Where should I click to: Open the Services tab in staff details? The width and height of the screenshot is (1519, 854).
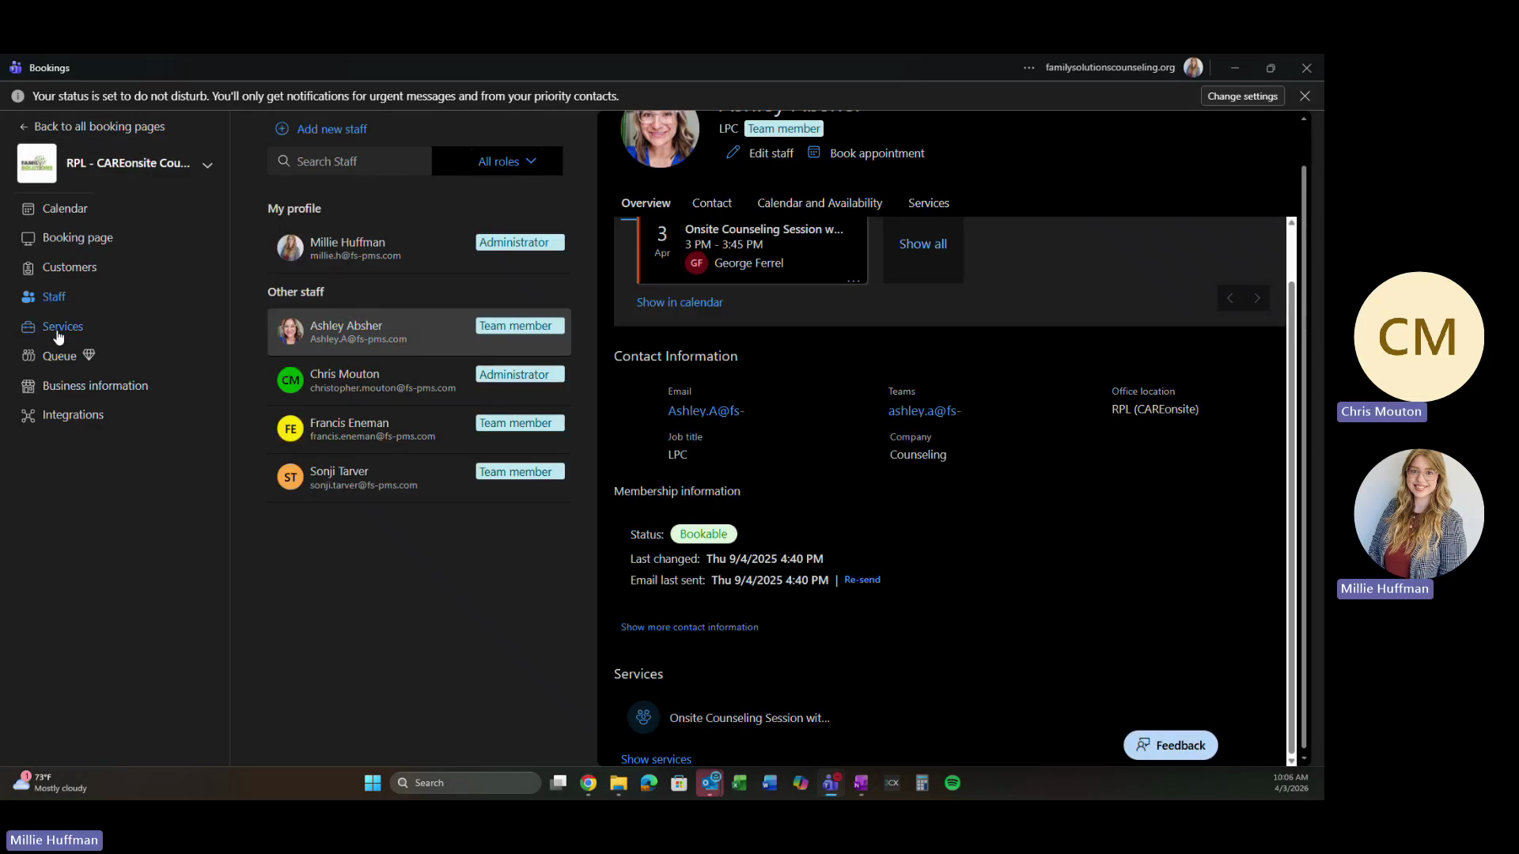(929, 203)
